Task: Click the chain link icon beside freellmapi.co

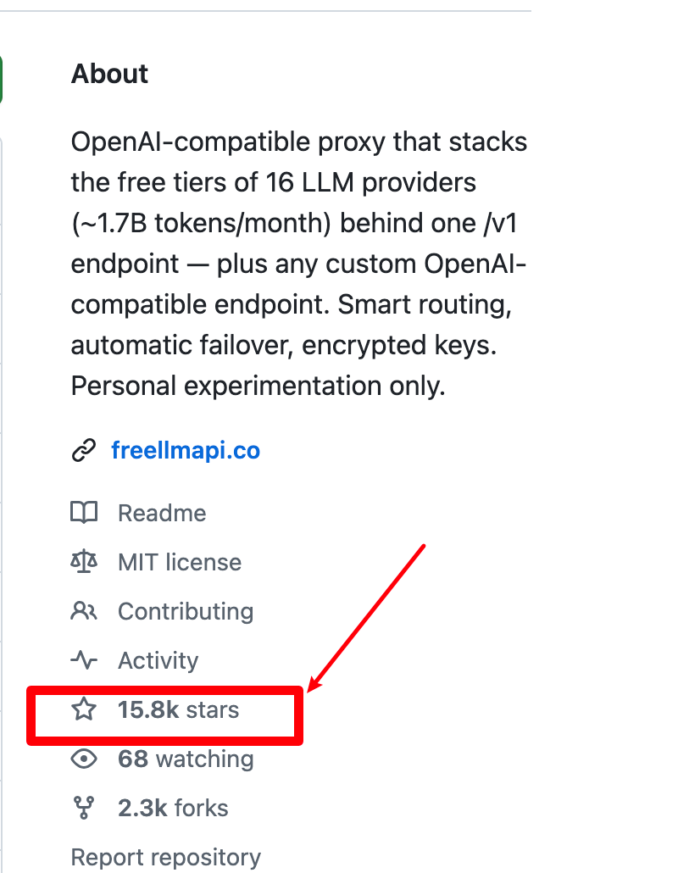Action: tap(84, 450)
